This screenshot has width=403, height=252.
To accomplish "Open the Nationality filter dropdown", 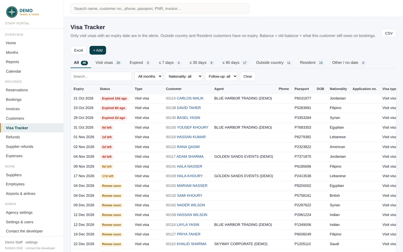I will (184, 76).
